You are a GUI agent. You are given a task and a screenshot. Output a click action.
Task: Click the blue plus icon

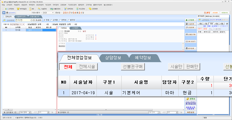pos(4,13)
